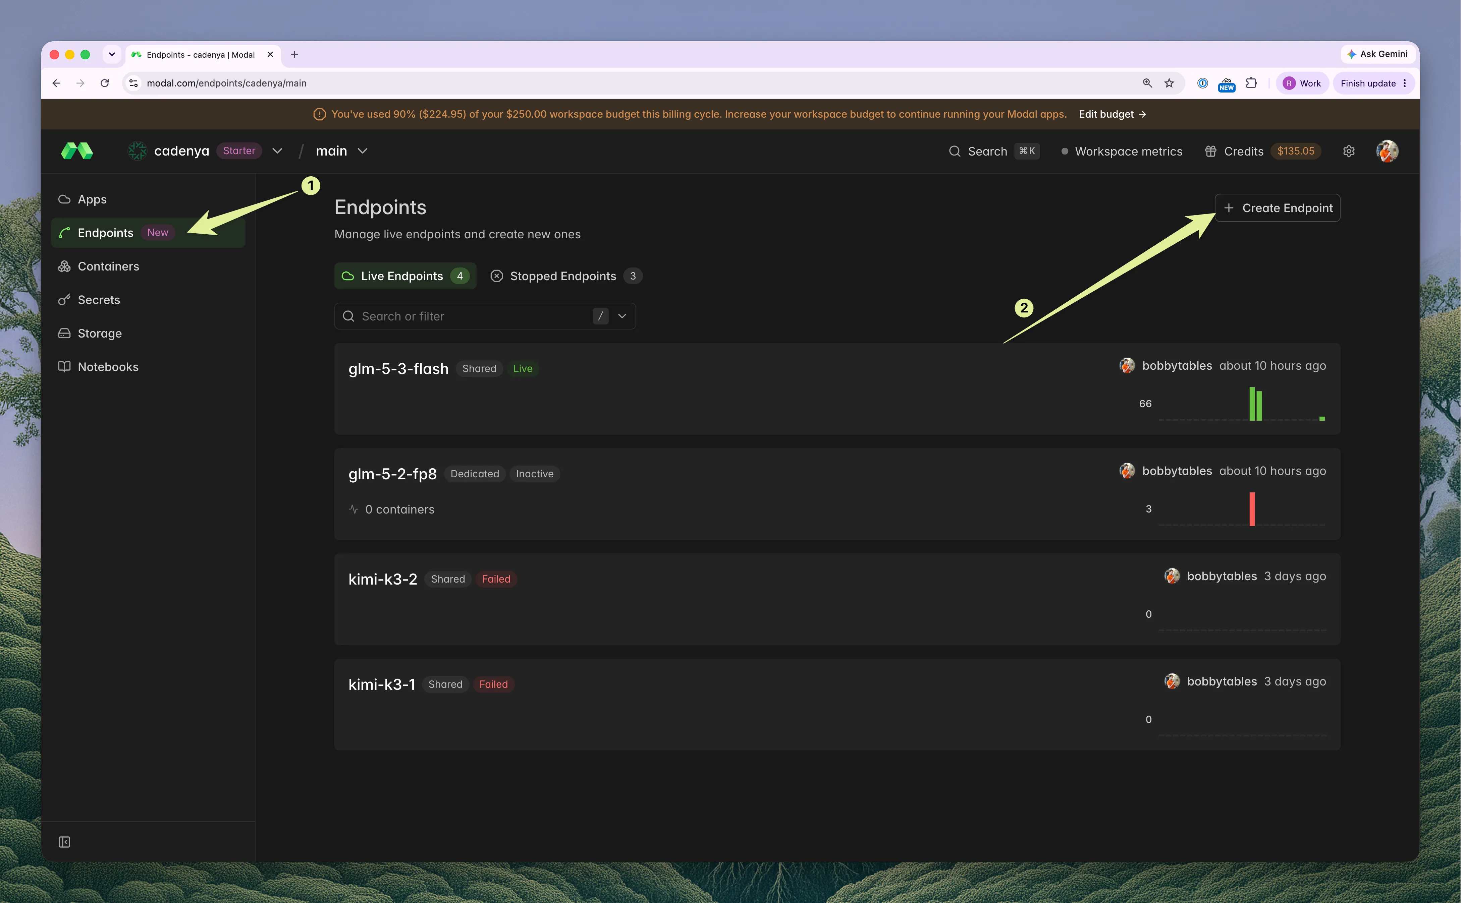Open Workspace metrics

click(1122, 151)
